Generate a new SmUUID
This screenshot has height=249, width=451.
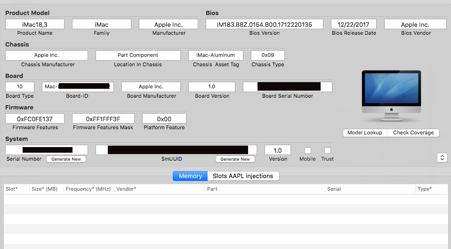(235, 159)
